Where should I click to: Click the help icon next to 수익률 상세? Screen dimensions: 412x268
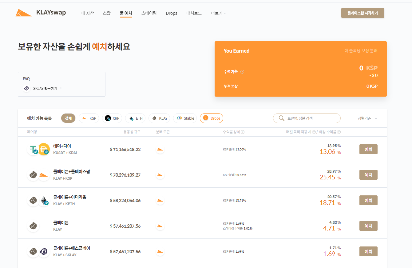pos(243,132)
